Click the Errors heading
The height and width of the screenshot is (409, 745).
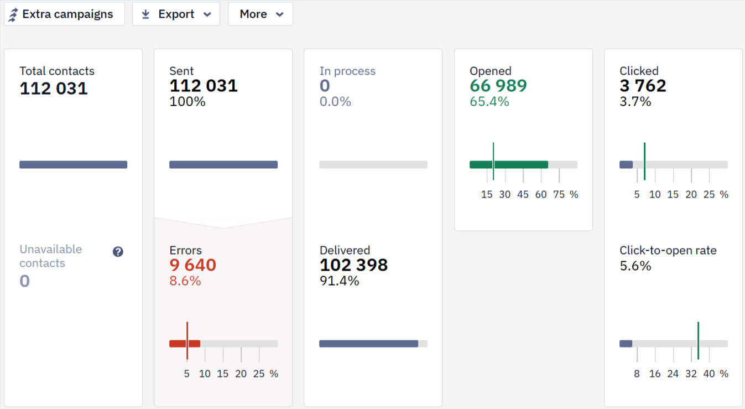[185, 250]
